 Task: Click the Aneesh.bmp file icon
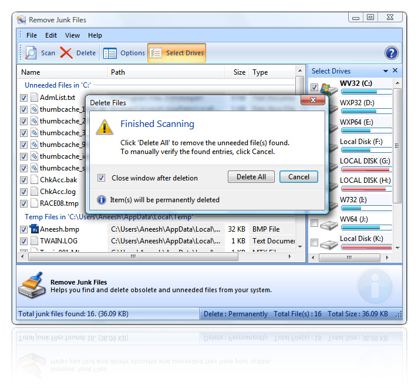tap(33, 229)
